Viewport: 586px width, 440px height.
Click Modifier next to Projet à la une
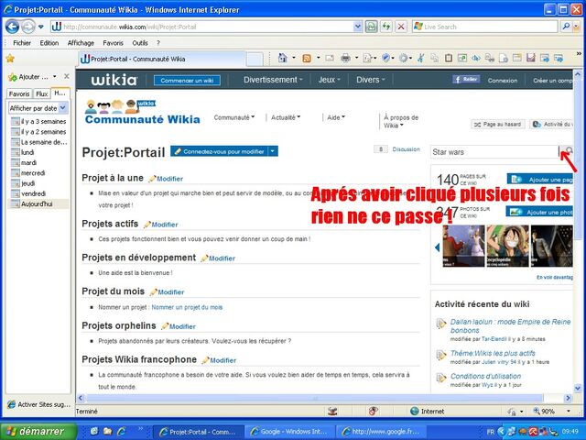click(169, 179)
